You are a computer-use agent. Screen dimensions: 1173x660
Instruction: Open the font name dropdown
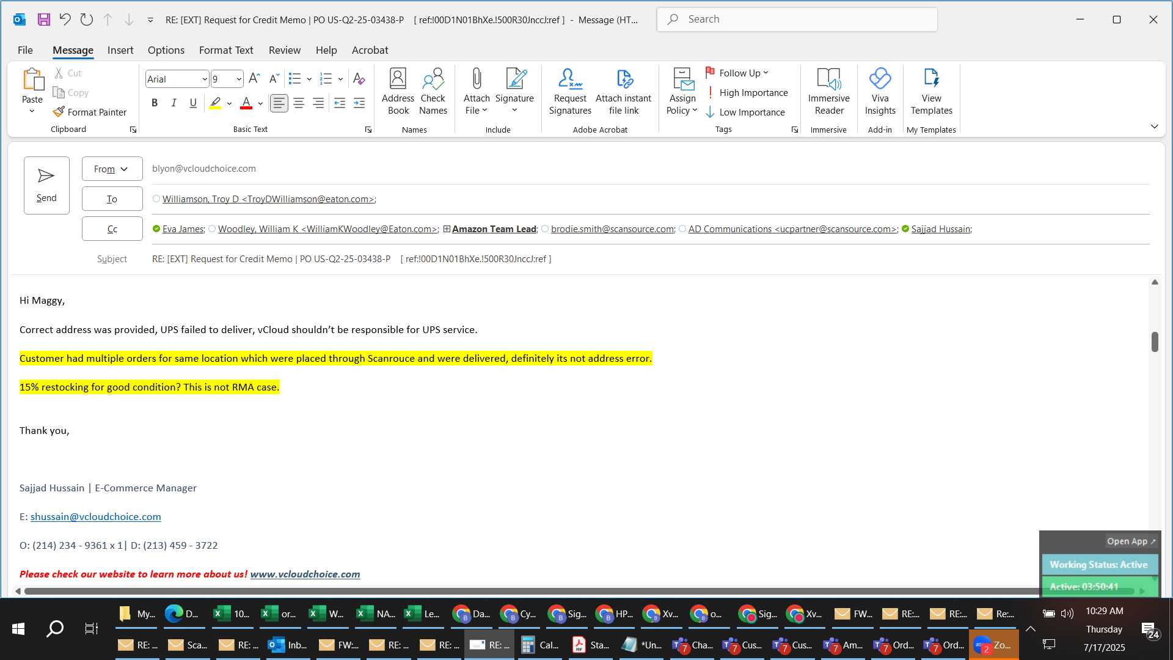[x=204, y=79]
